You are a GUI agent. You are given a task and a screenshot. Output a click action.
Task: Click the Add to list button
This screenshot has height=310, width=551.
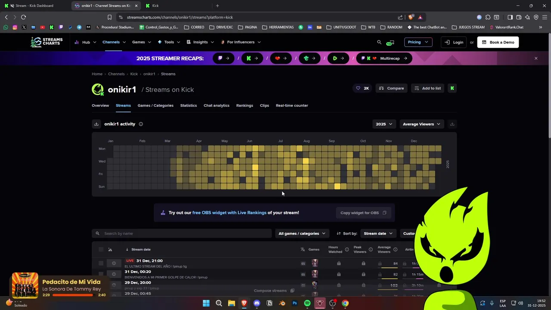pyautogui.click(x=427, y=88)
